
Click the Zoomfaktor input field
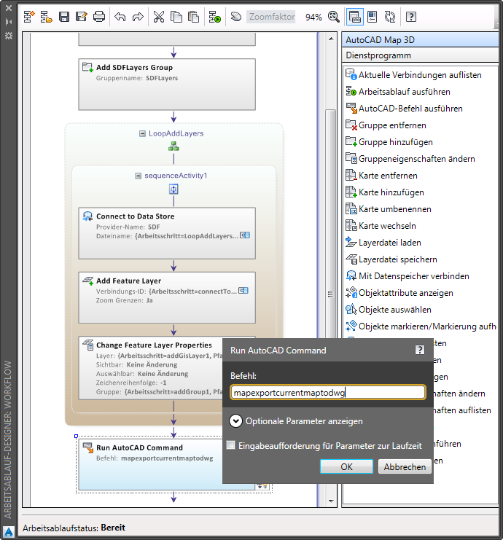pos(271,17)
